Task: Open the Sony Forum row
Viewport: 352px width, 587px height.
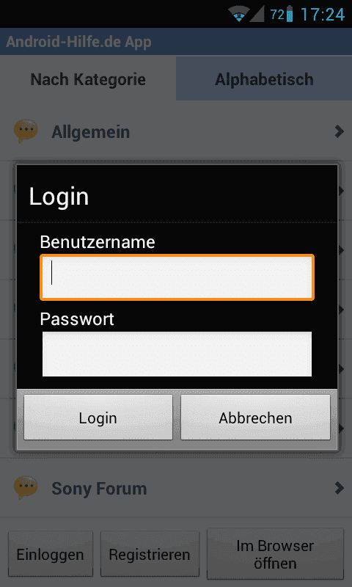Action: [176, 488]
